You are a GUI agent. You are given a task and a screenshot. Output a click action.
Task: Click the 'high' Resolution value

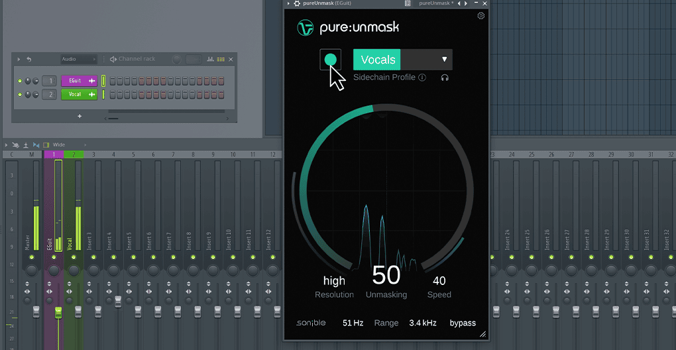pos(334,281)
